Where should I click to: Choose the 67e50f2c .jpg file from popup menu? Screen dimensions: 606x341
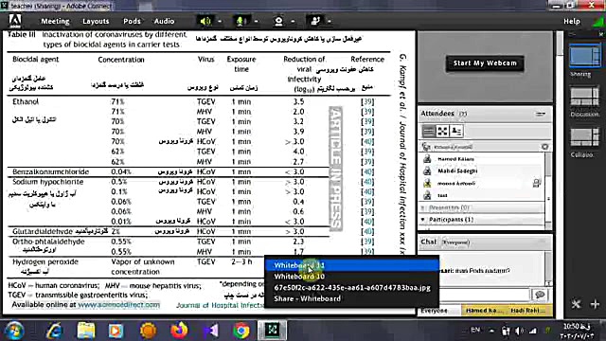351,288
